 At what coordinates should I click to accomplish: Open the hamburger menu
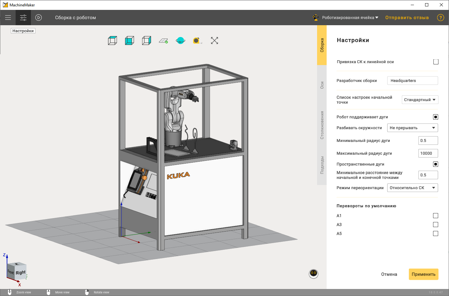pyautogui.click(x=8, y=18)
